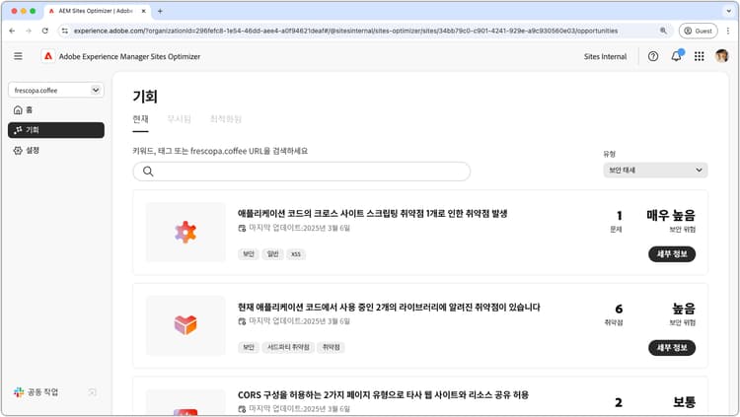The height and width of the screenshot is (417, 740).
Task: Click the CORS configuration opportunity title
Action: pyautogui.click(x=383, y=395)
